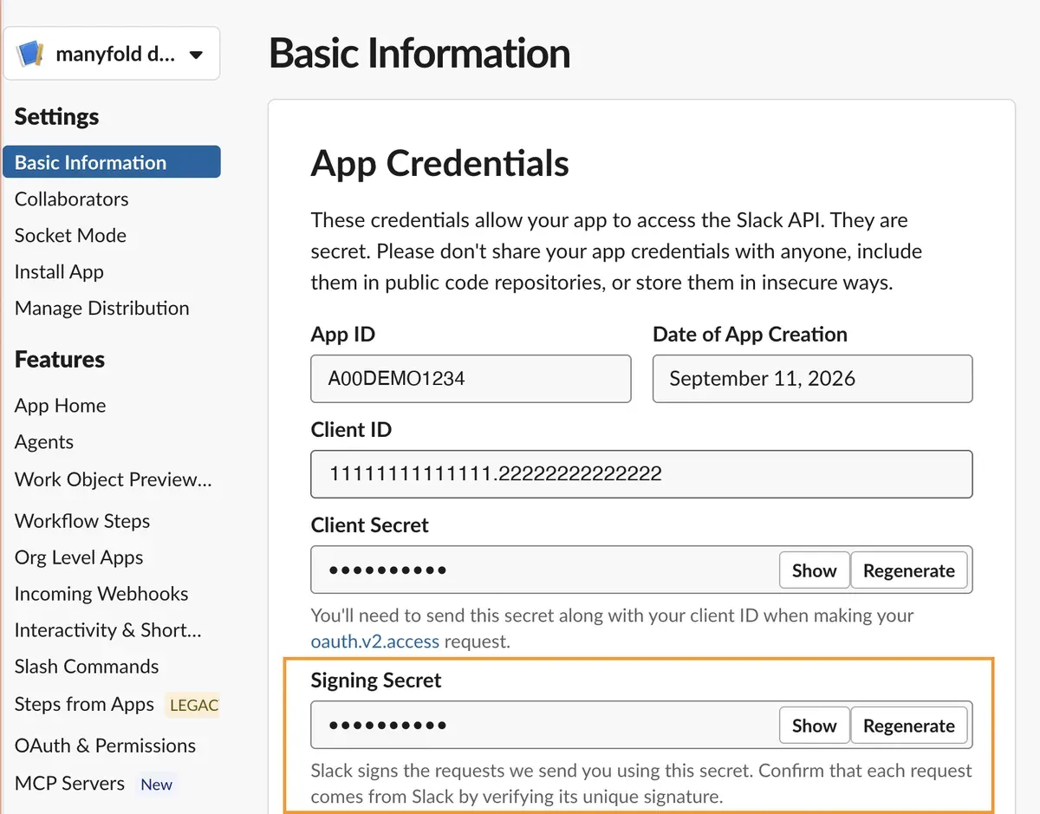Click the Signing Secret label

(x=376, y=681)
